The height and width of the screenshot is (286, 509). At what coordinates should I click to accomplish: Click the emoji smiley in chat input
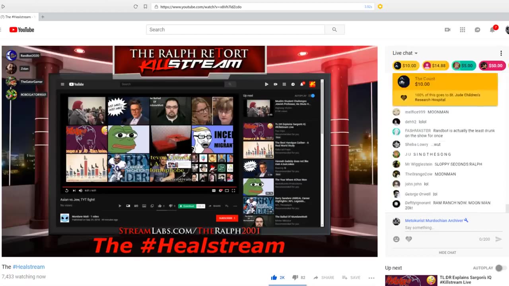[x=396, y=239]
